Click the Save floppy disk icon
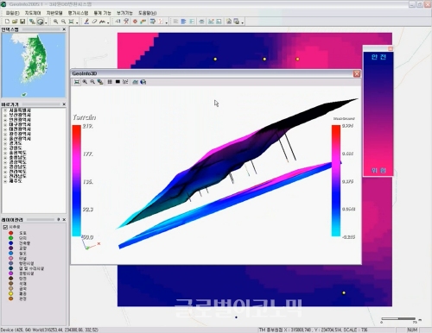Viewport: 432px width, 333px height. point(22,22)
